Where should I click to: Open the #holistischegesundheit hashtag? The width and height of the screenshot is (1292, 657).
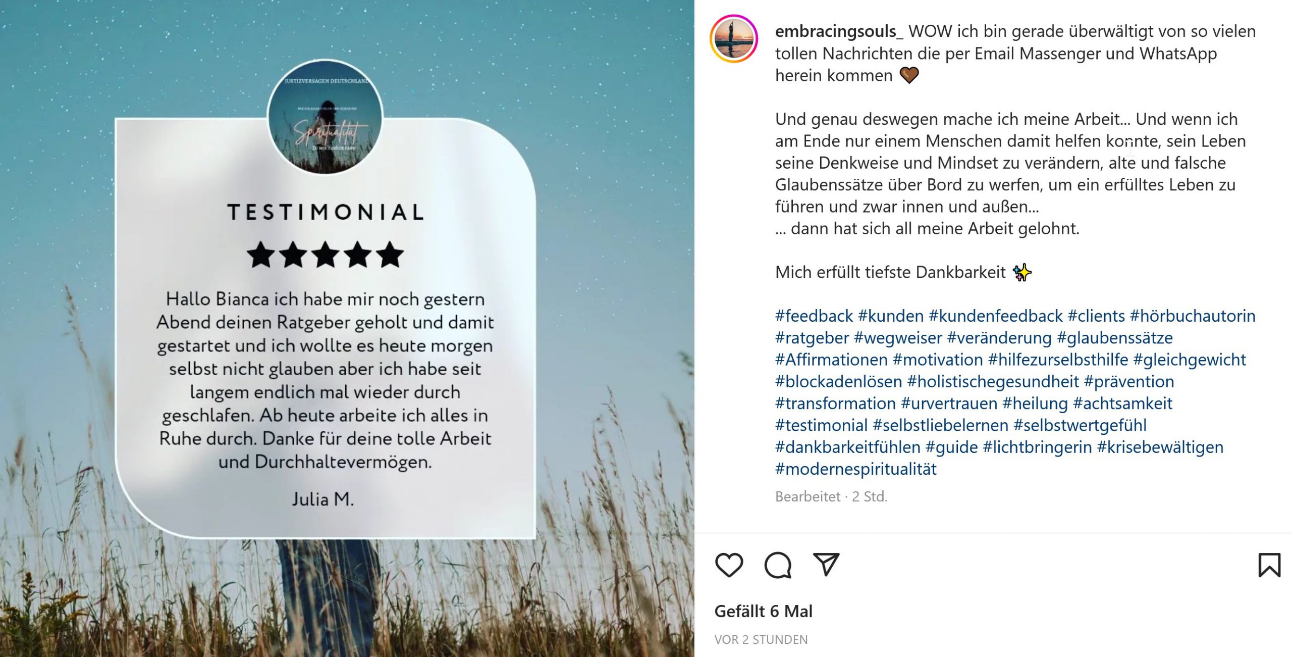993,381
